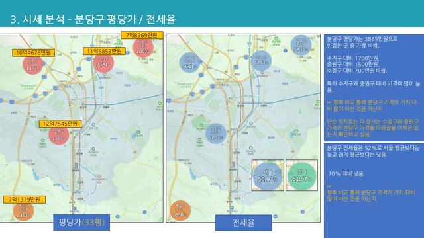
Task: Click the 전세율 label button
Action: point(243,223)
